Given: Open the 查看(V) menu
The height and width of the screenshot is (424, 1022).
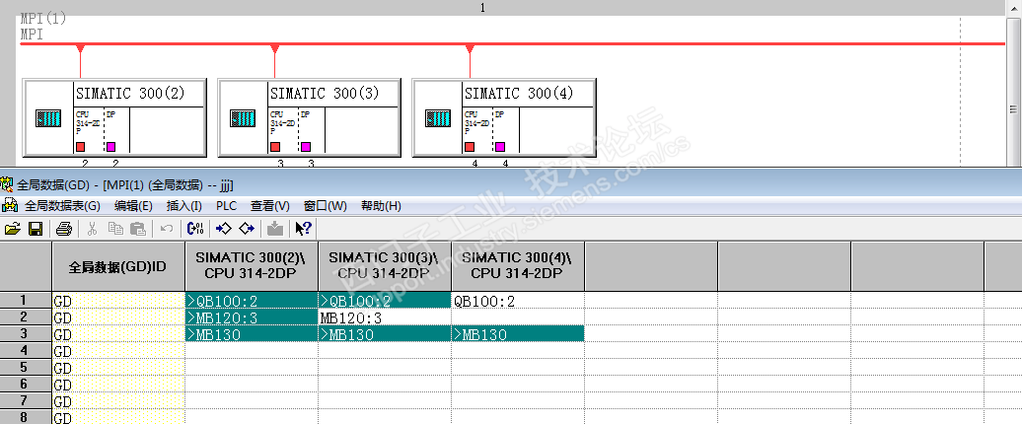Looking at the screenshot, I should [x=270, y=206].
